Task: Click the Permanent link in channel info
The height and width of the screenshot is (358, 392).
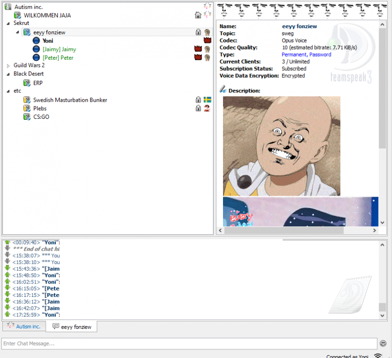Action: tap(295, 54)
